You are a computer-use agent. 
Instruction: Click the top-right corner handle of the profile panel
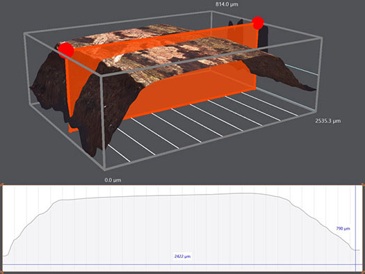pyautogui.click(x=364, y=184)
